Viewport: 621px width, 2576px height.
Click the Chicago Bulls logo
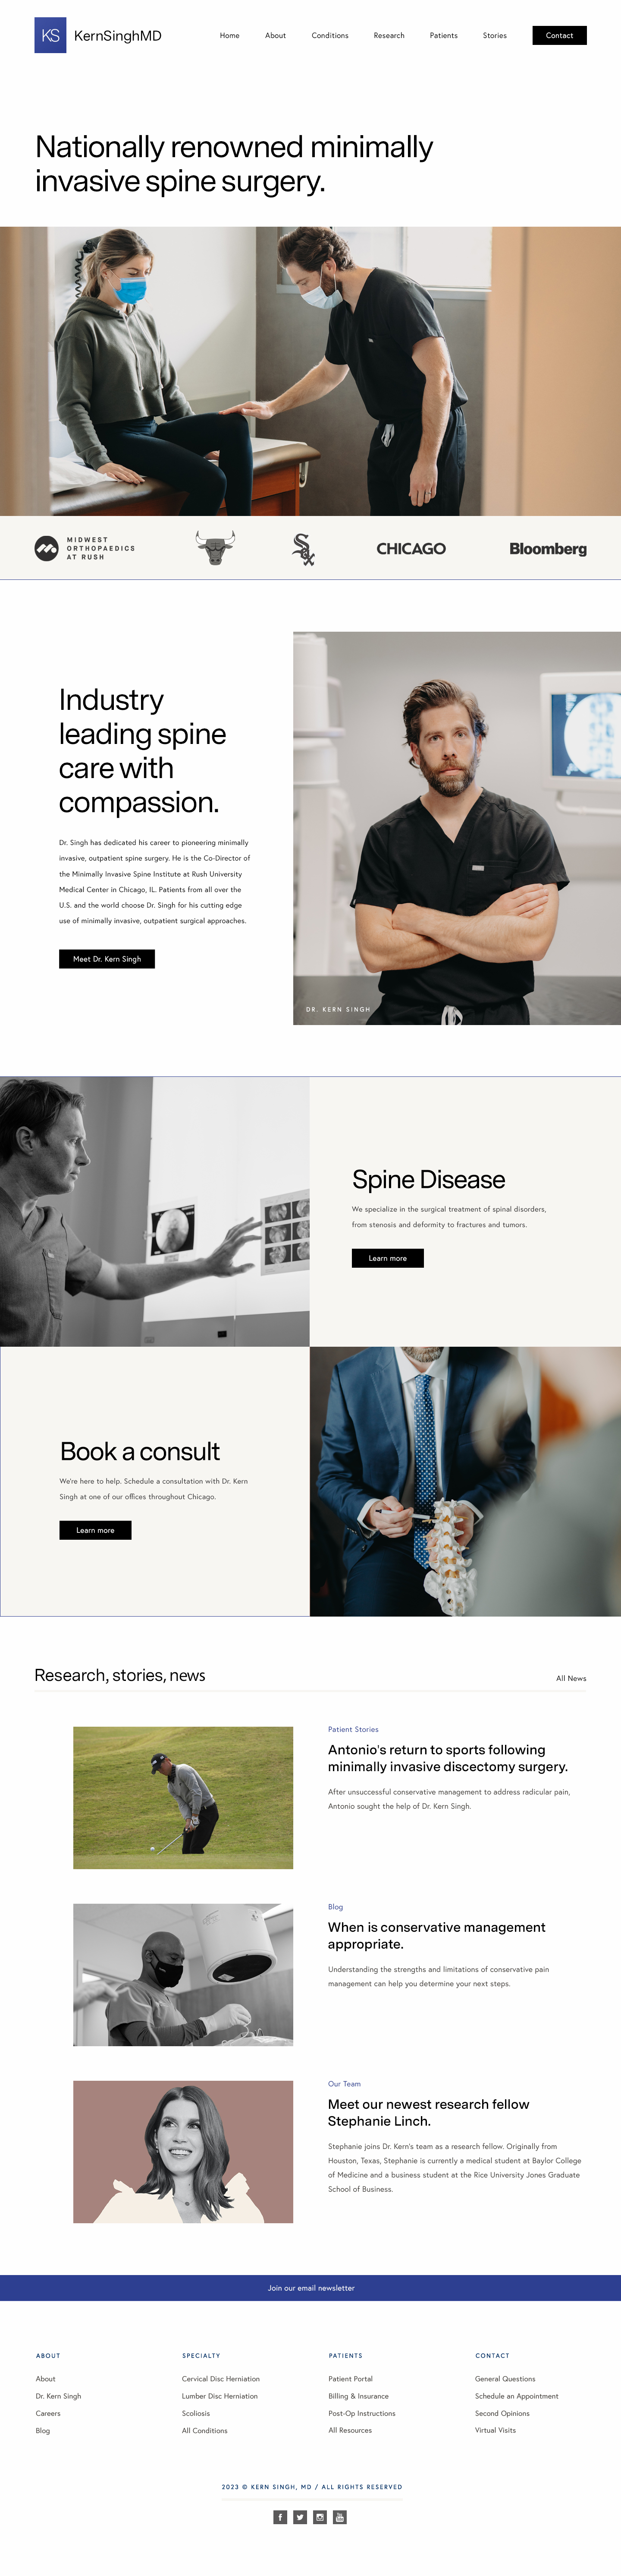216,548
